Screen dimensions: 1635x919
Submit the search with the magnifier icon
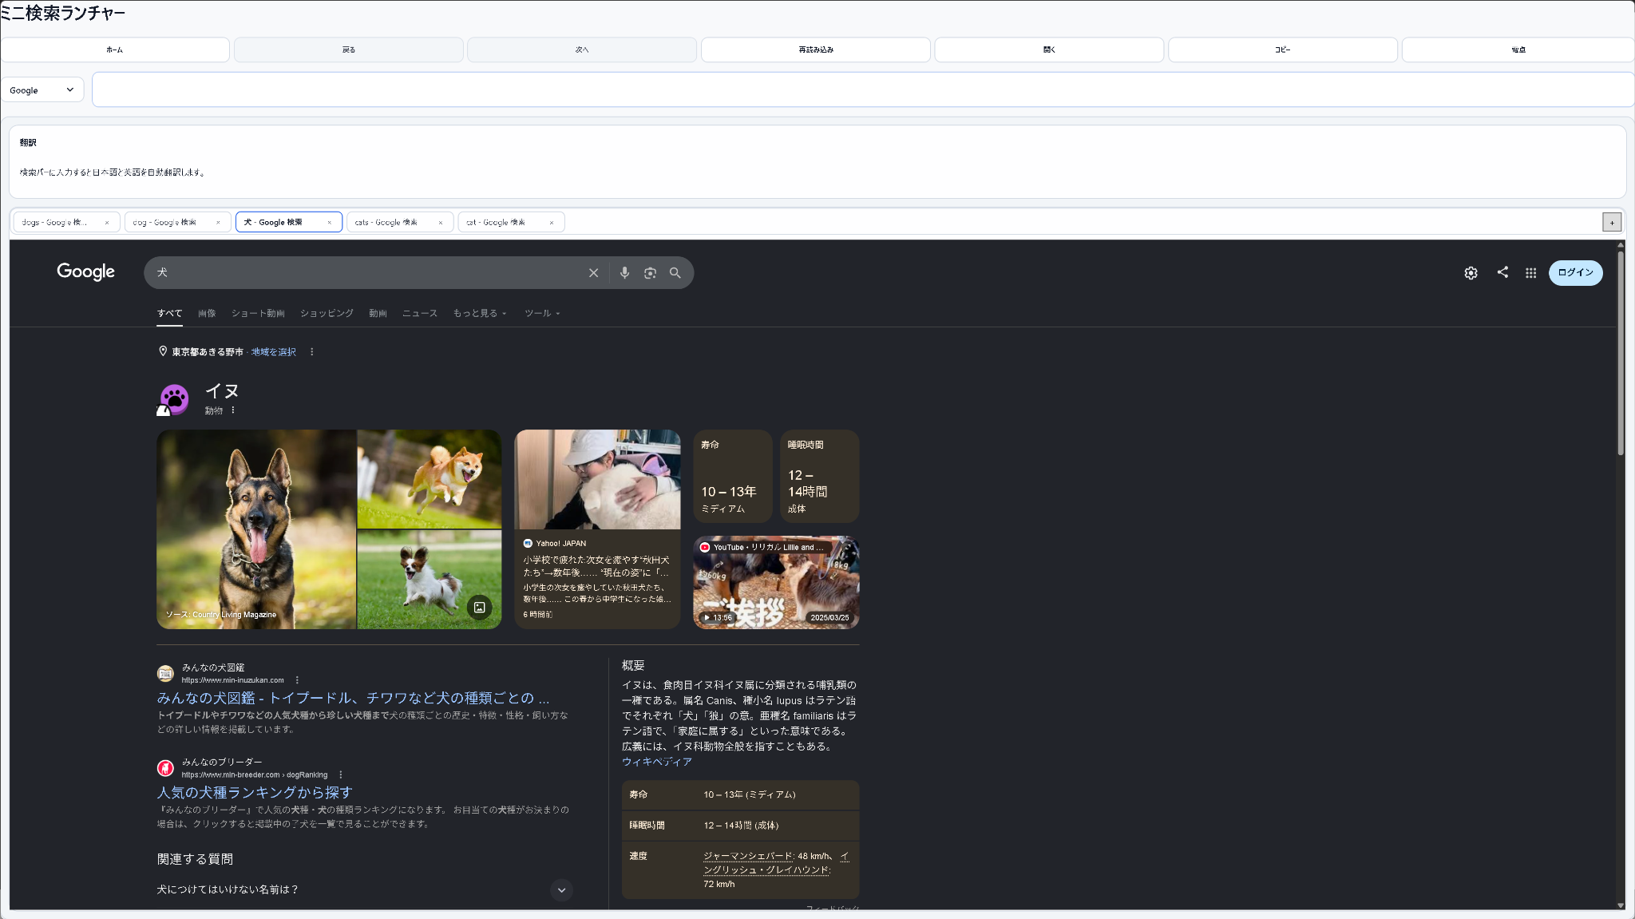675,273
